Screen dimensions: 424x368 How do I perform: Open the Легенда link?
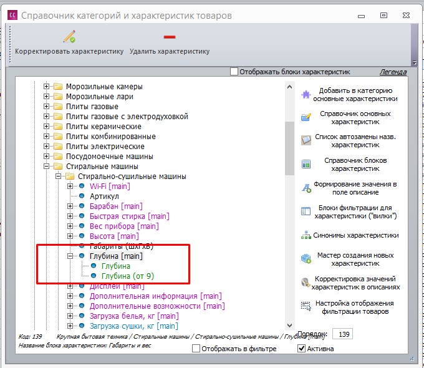(x=393, y=72)
